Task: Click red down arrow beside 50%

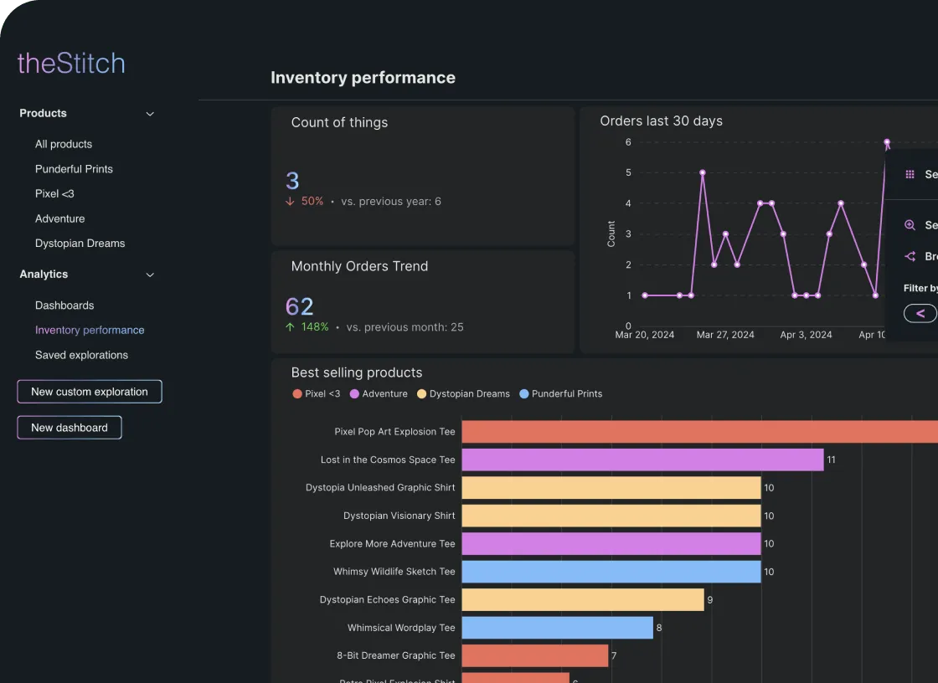Action: [x=291, y=202]
